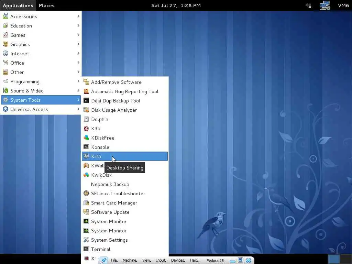Open Smart Card Manager

tap(125, 203)
